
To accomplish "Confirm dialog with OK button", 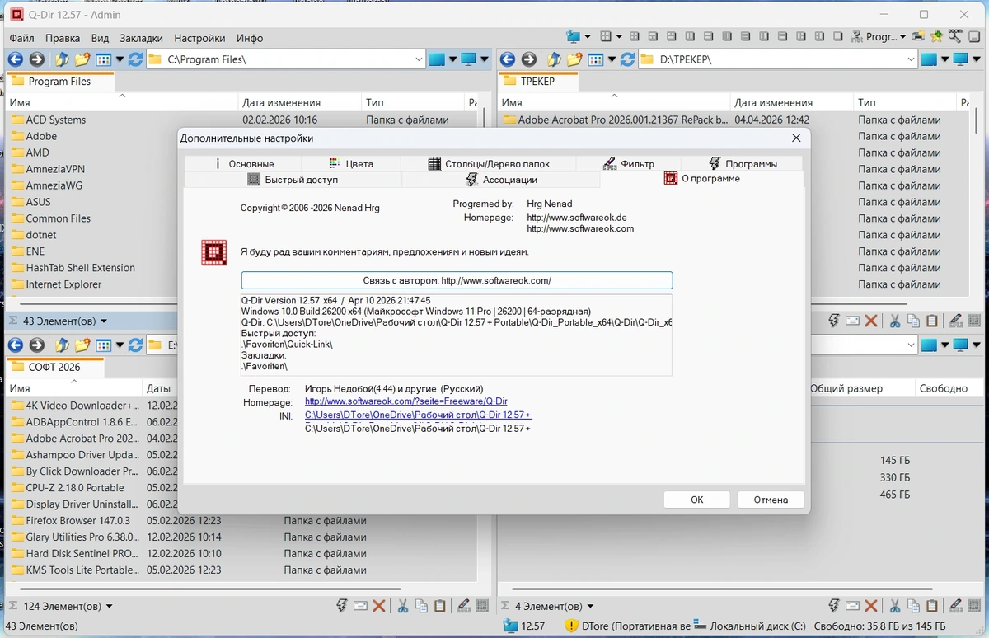I will 697,500.
